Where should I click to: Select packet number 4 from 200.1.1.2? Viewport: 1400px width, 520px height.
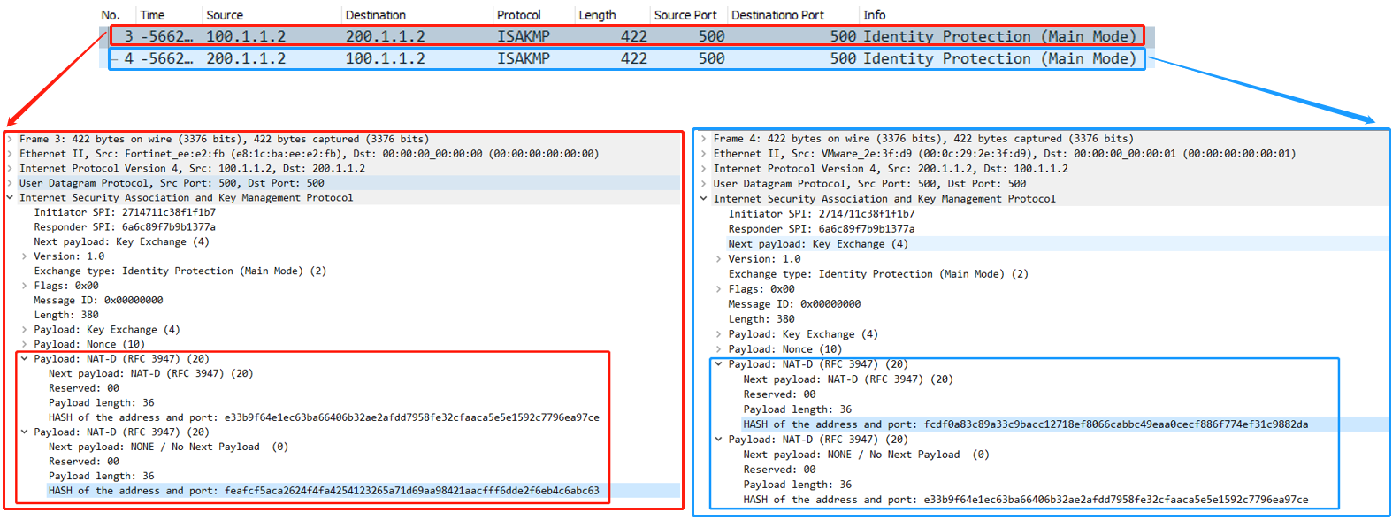tap(619, 59)
